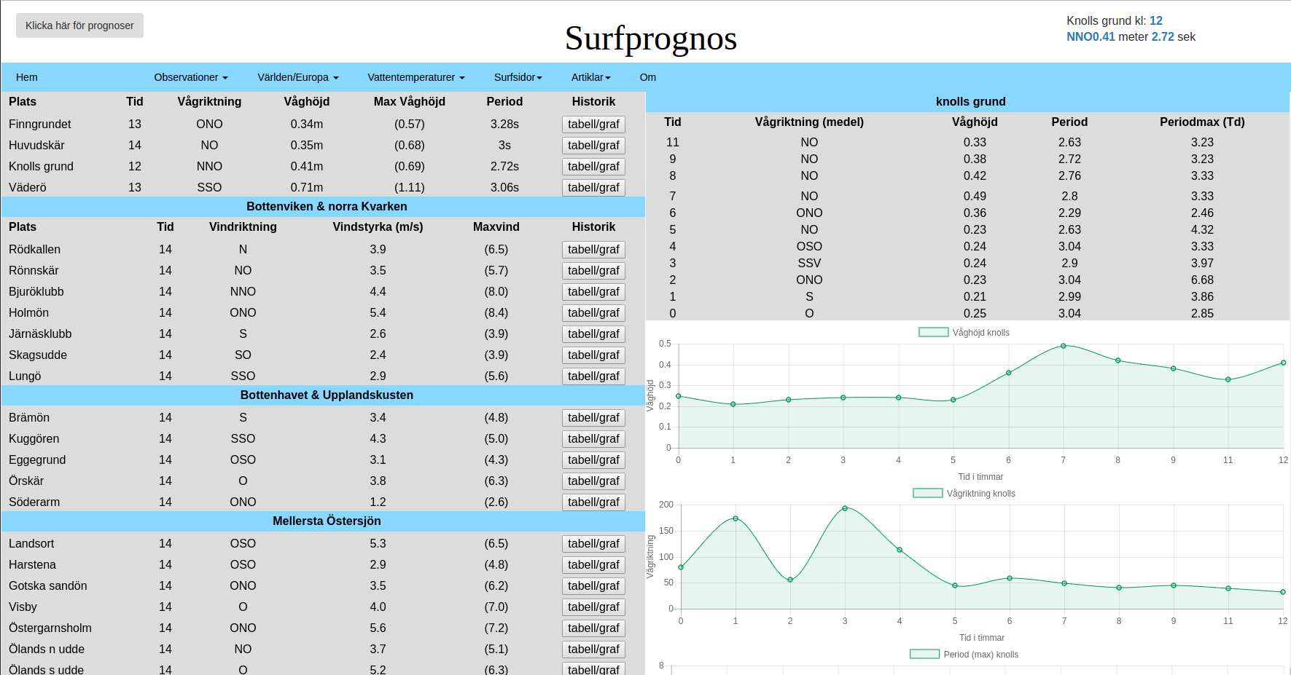Screen dimensions: 1291x675
Task: Open tabell/graf for Kuggören
Action: [x=593, y=439]
